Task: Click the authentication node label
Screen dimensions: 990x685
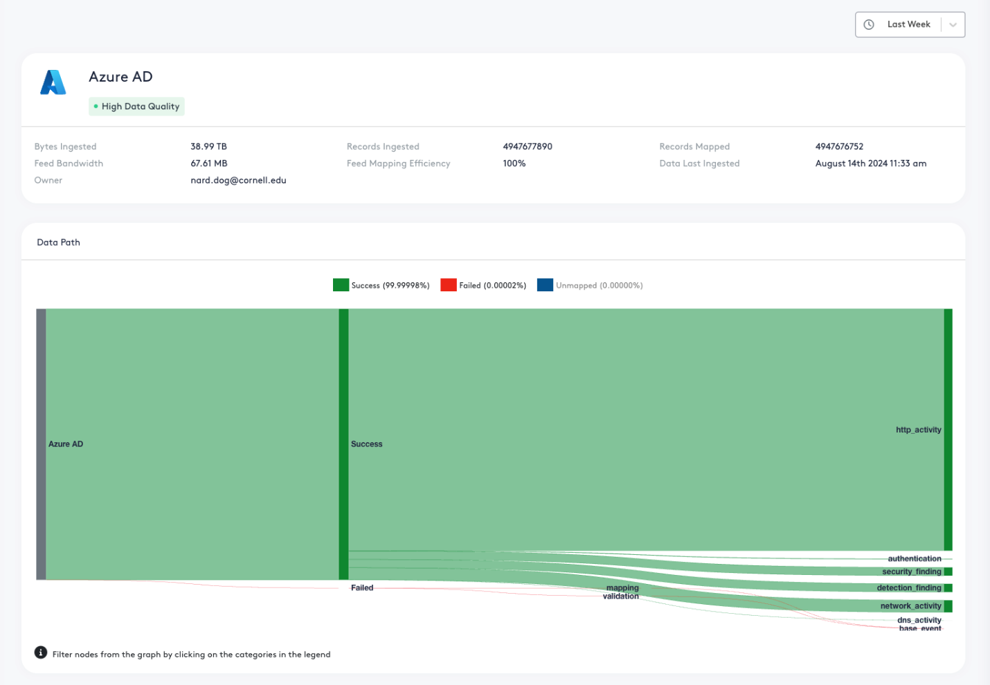Action: pyautogui.click(x=915, y=558)
